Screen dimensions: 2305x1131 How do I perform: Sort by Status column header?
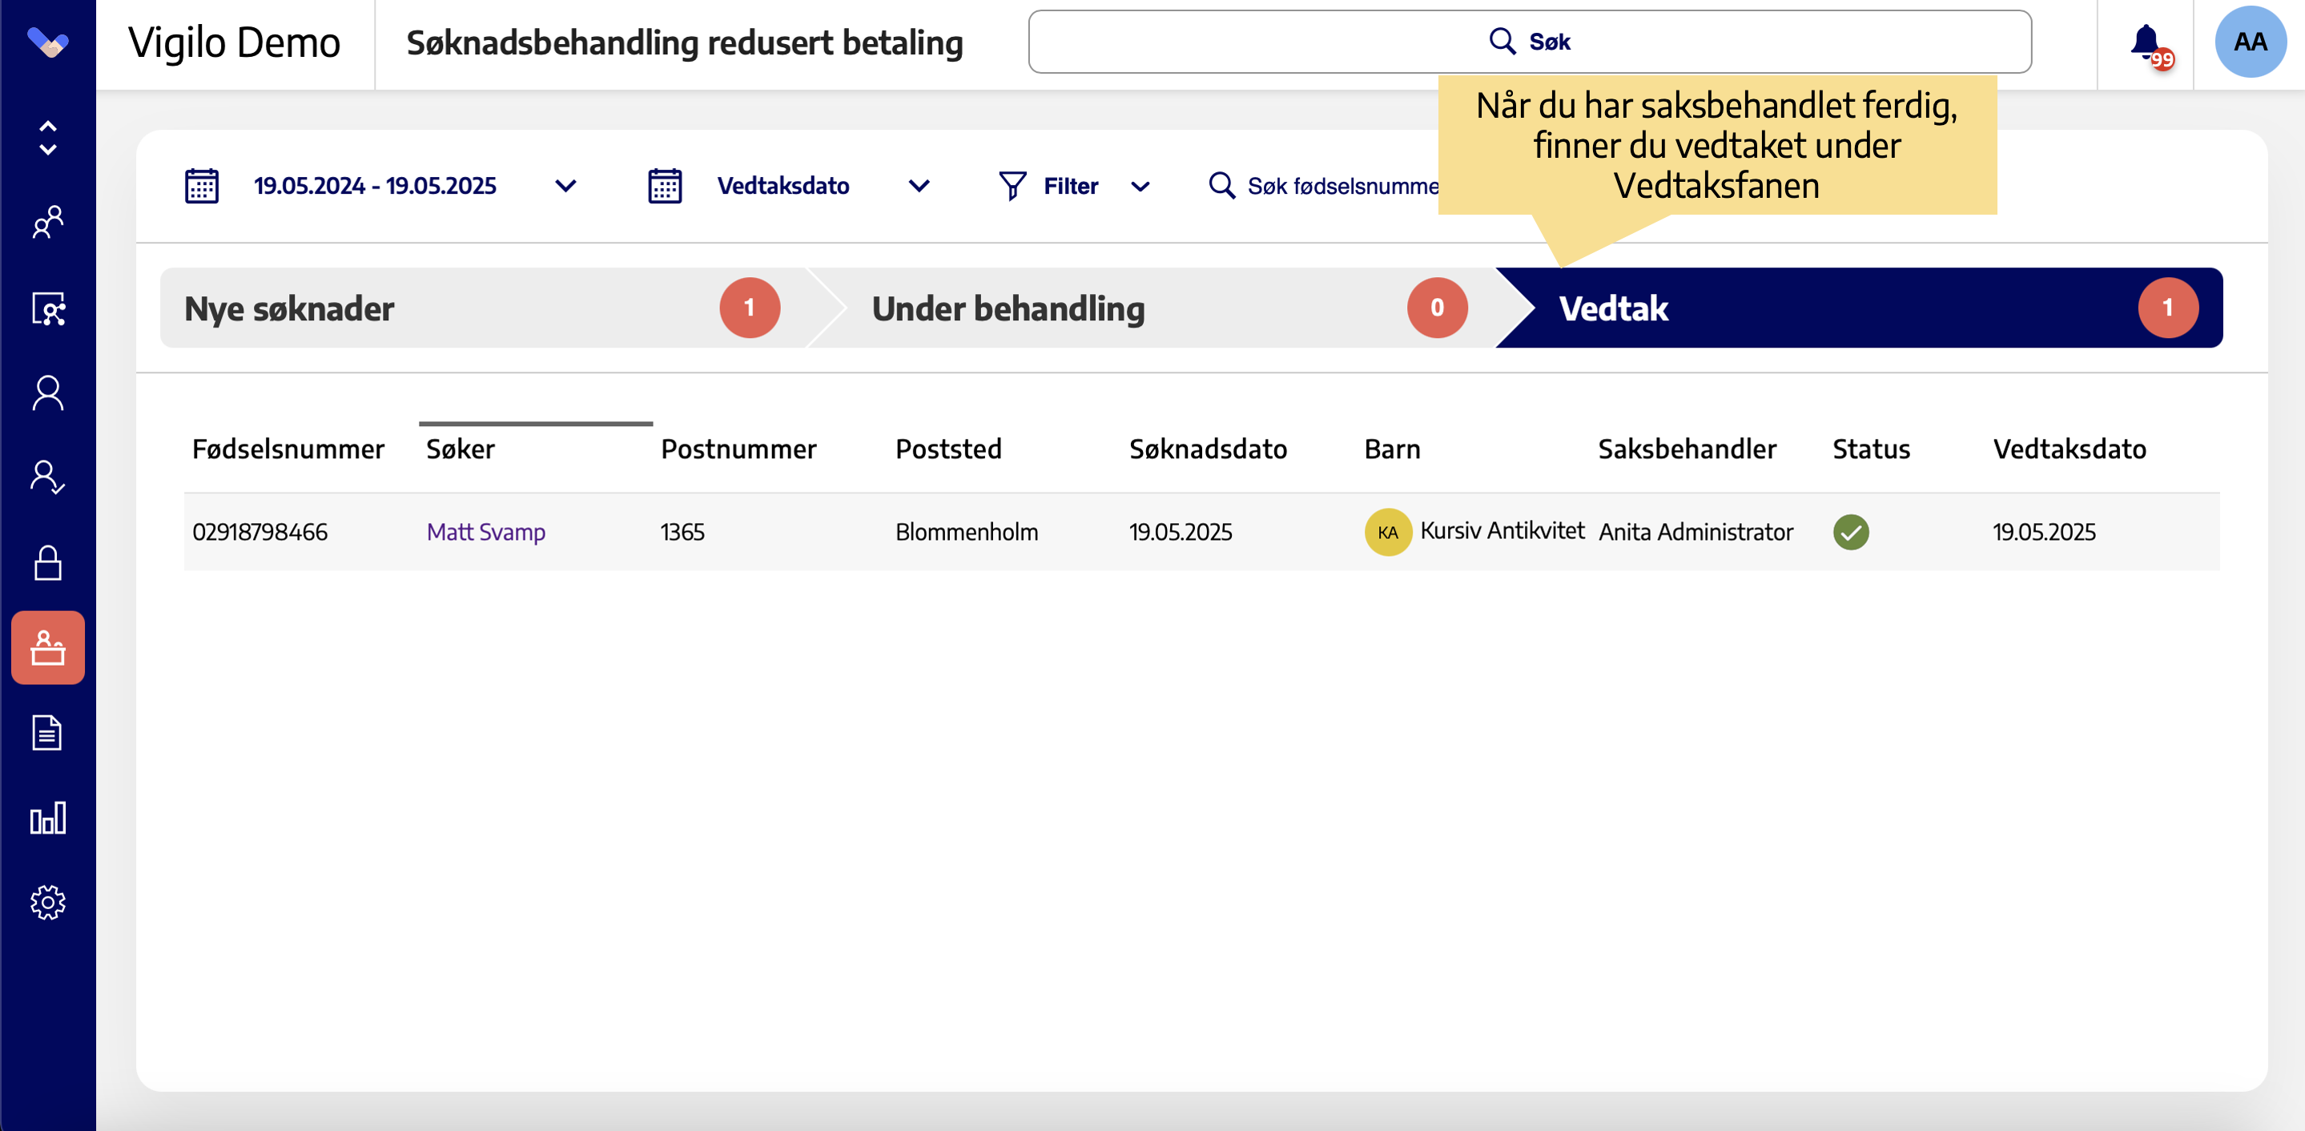[1871, 449]
